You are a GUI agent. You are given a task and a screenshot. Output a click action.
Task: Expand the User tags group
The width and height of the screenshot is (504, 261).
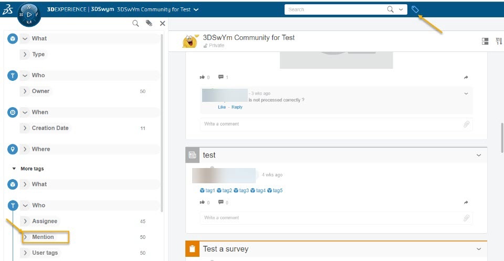point(25,253)
